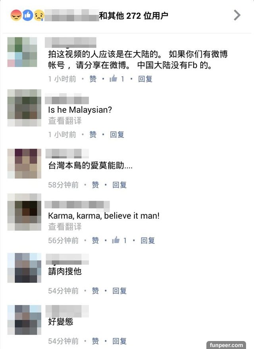Screen dimensions: 254x349
Task: Click the angry reaction emoji icon
Action: pyautogui.click(x=16, y=16)
